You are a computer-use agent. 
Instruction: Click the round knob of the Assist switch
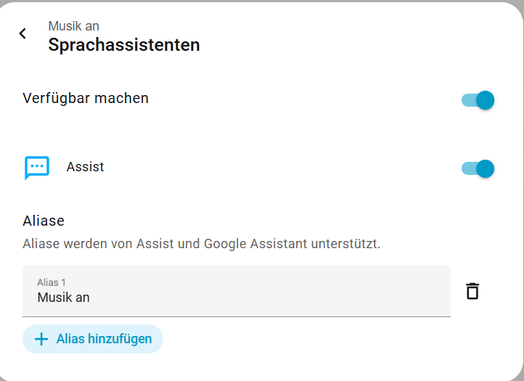point(486,169)
